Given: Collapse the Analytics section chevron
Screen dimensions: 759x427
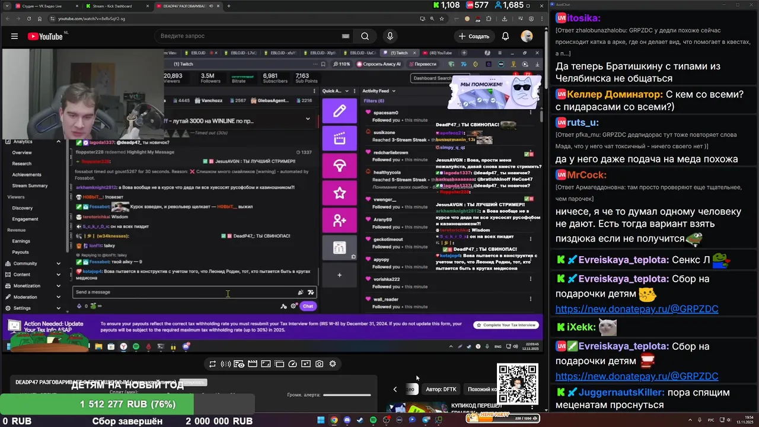Looking at the screenshot, I should click(x=58, y=142).
